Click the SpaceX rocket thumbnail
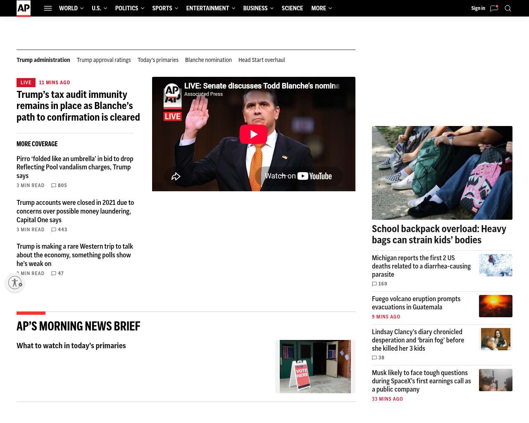This screenshot has width=529, height=423. [496, 380]
